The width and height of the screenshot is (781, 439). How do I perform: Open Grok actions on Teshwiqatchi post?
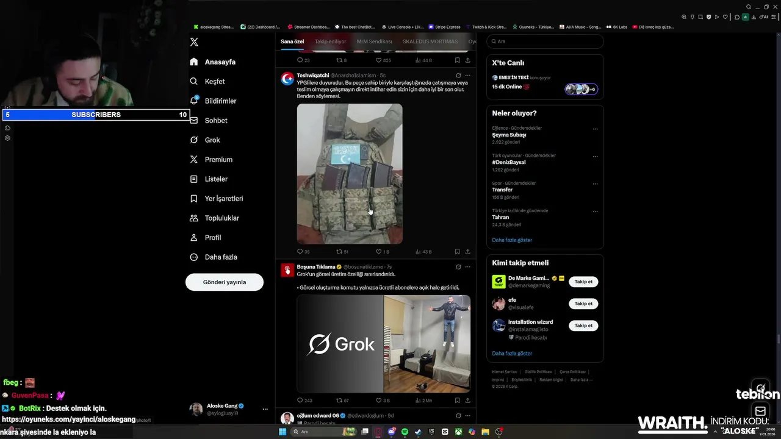click(x=458, y=76)
